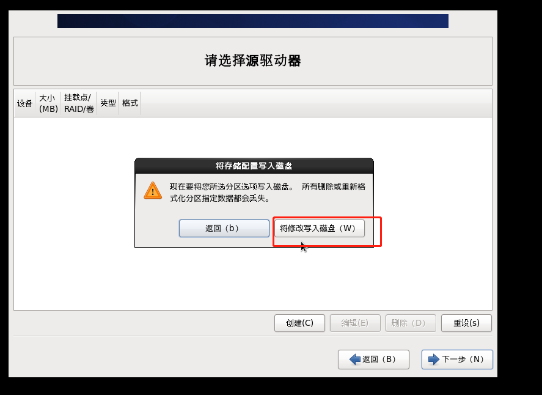
Task: Click the 请选择源驱动器 heading
Action: 253,61
